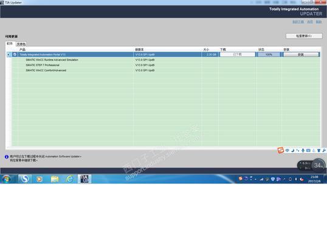Open Internet Explorer from the taskbar
This screenshot has height=243, width=327.
(70, 179)
